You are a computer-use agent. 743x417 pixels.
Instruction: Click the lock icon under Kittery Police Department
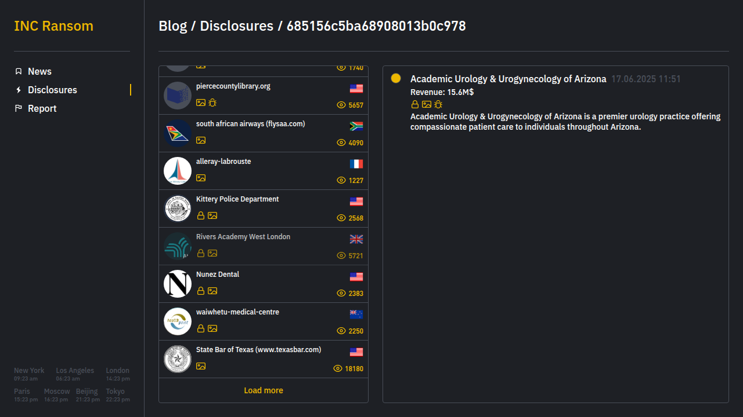click(201, 215)
